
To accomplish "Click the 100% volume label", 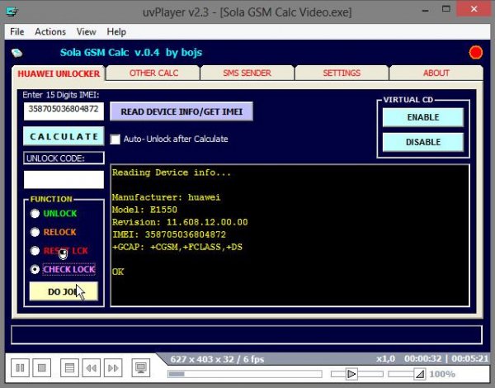I will 442,374.
